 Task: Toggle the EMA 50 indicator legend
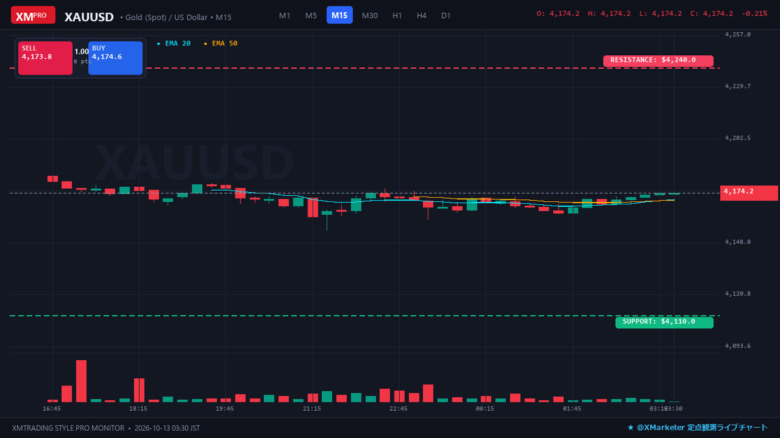(221, 43)
